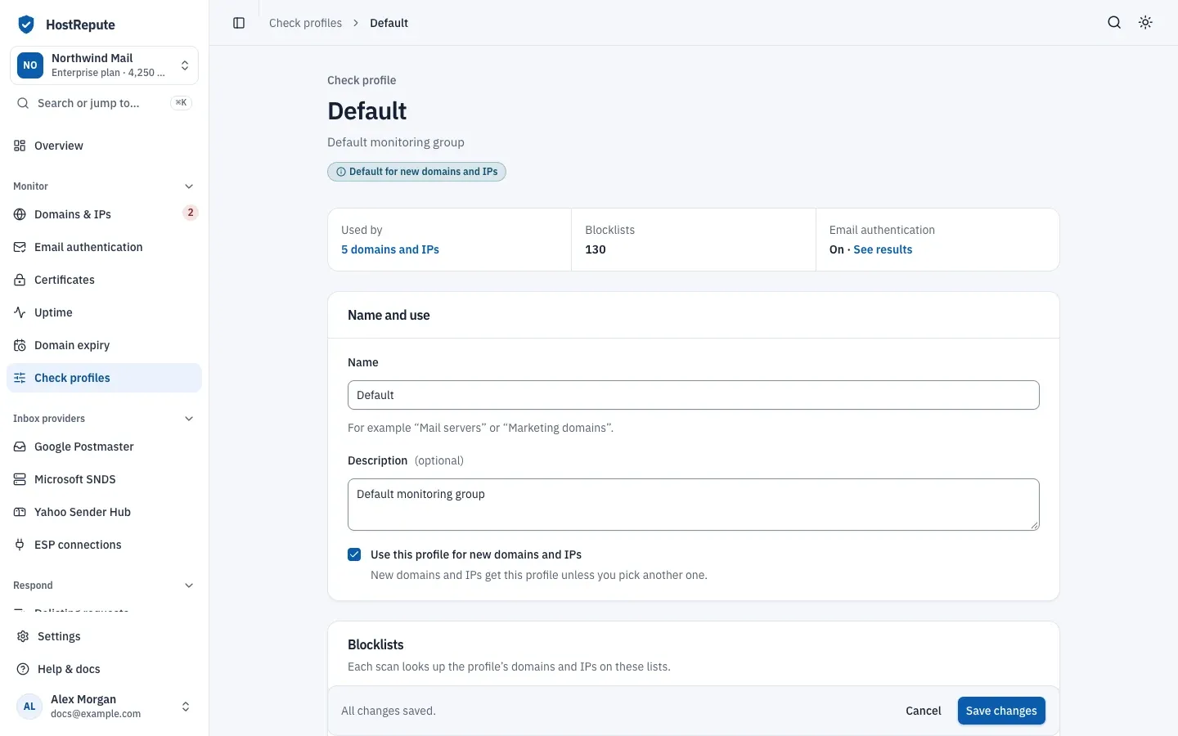This screenshot has height=736, width=1178.
Task: Toggle the sidebar panel icon
Action: tap(239, 23)
